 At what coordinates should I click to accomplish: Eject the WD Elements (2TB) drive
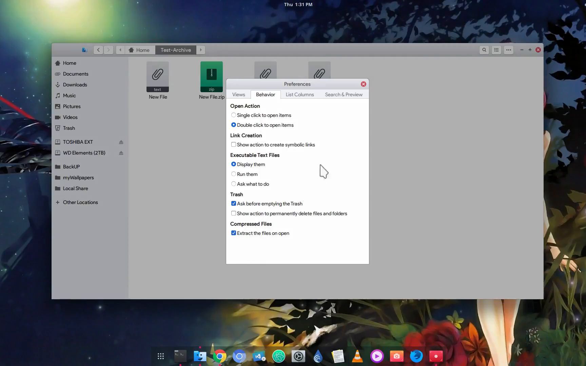pos(121,153)
